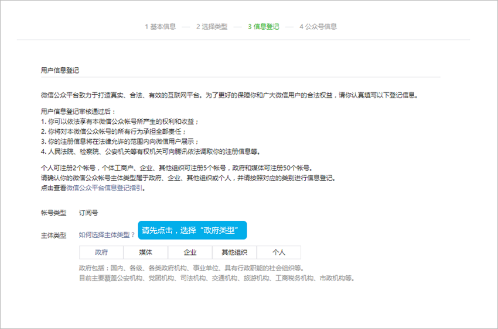Viewport: 498px width, 329px height.
Task: Select the active step 3 信息登记
Action: coord(263,26)
